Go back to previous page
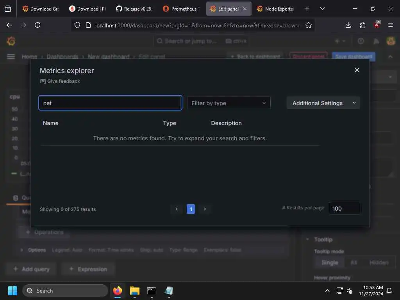The width and height of the screenshot is (400, 300). tap(9, 25)
